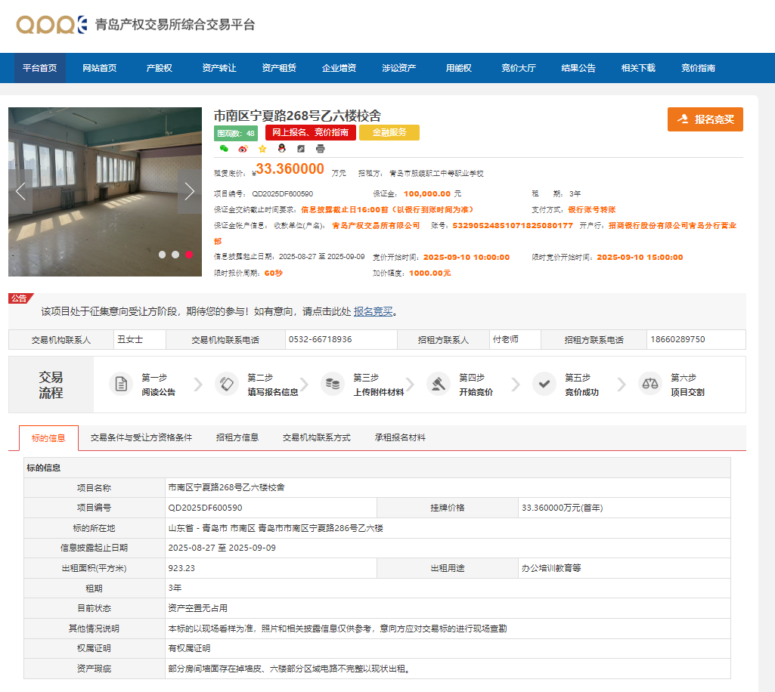
Task: Click the orange 报名竞买 button
Action: (x=705, y=119)
